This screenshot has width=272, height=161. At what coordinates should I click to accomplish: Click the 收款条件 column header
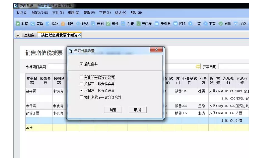(x=45, y=81)
